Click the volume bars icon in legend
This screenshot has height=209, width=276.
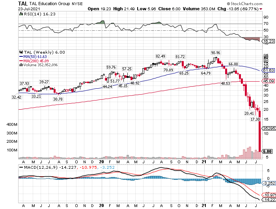point(21,65)
